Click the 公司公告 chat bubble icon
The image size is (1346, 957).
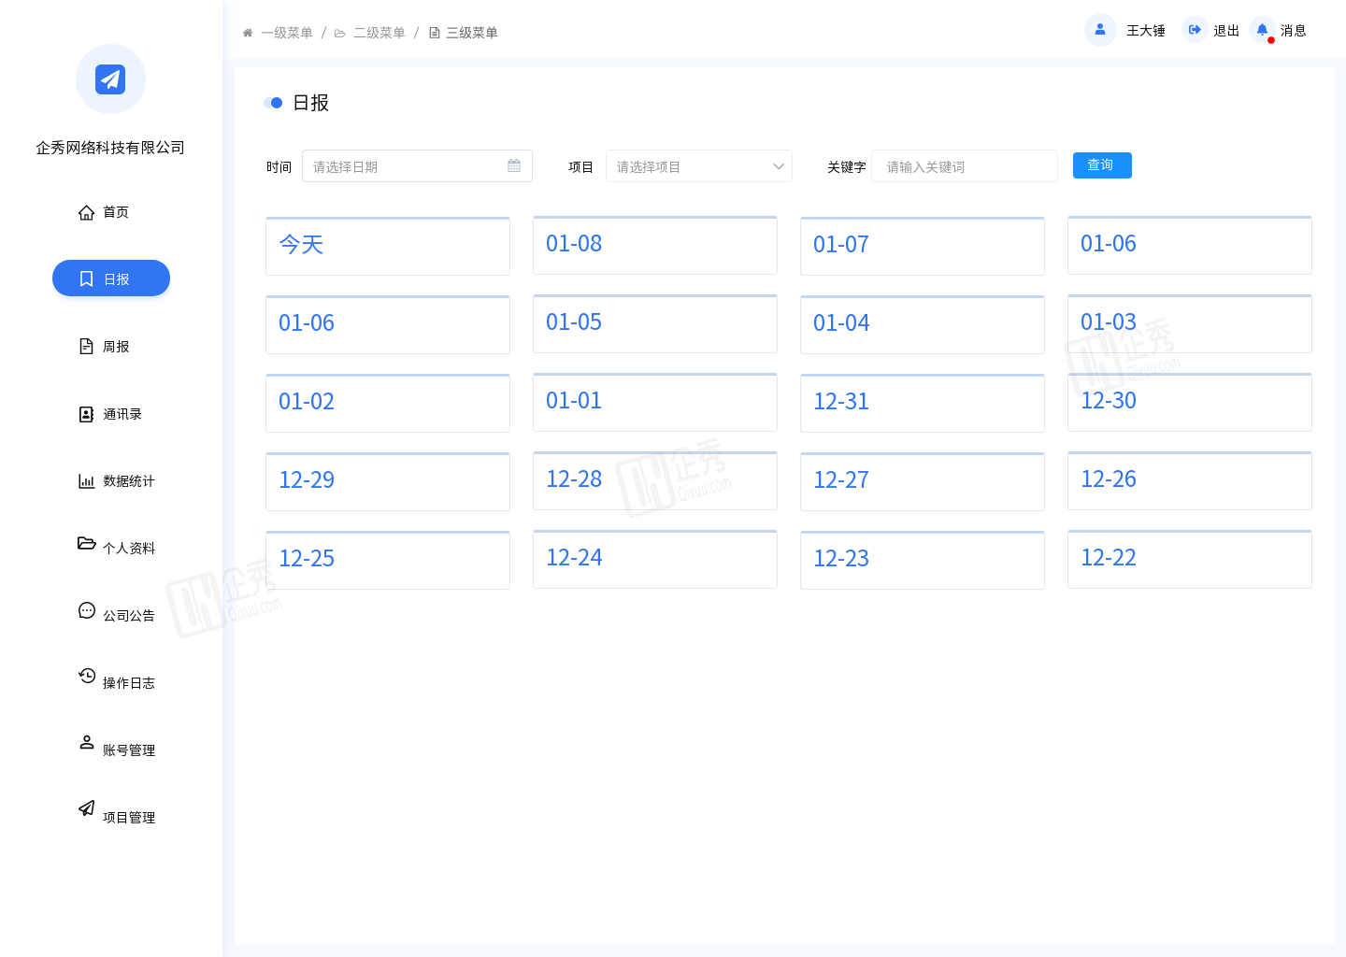[87, 610]
